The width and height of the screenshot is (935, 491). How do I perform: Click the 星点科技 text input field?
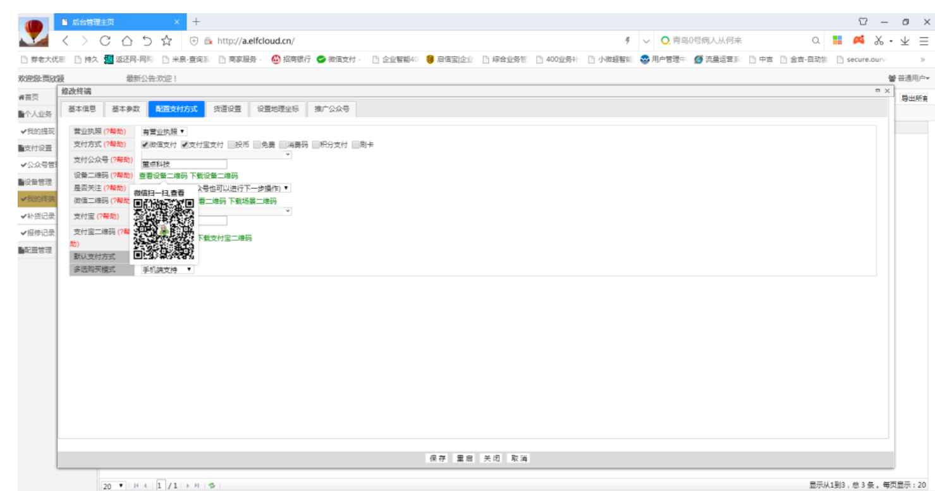[184, 164]
